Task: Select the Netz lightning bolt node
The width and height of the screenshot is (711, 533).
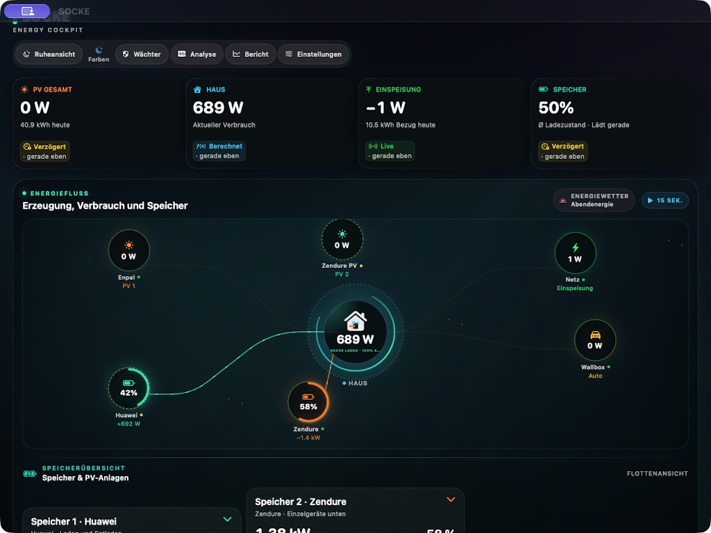Action: coord(575,253)
